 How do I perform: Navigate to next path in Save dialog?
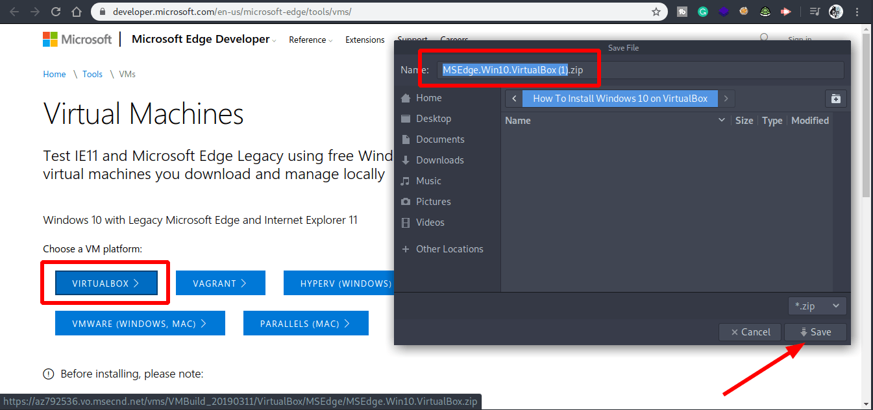click(726, 99)
